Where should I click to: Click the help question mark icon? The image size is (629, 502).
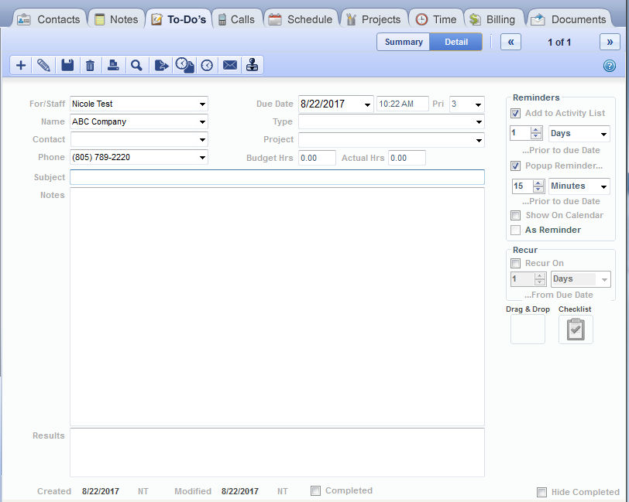611,65
